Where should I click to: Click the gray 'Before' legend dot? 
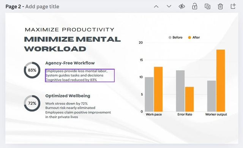click(x=170, y=38)
